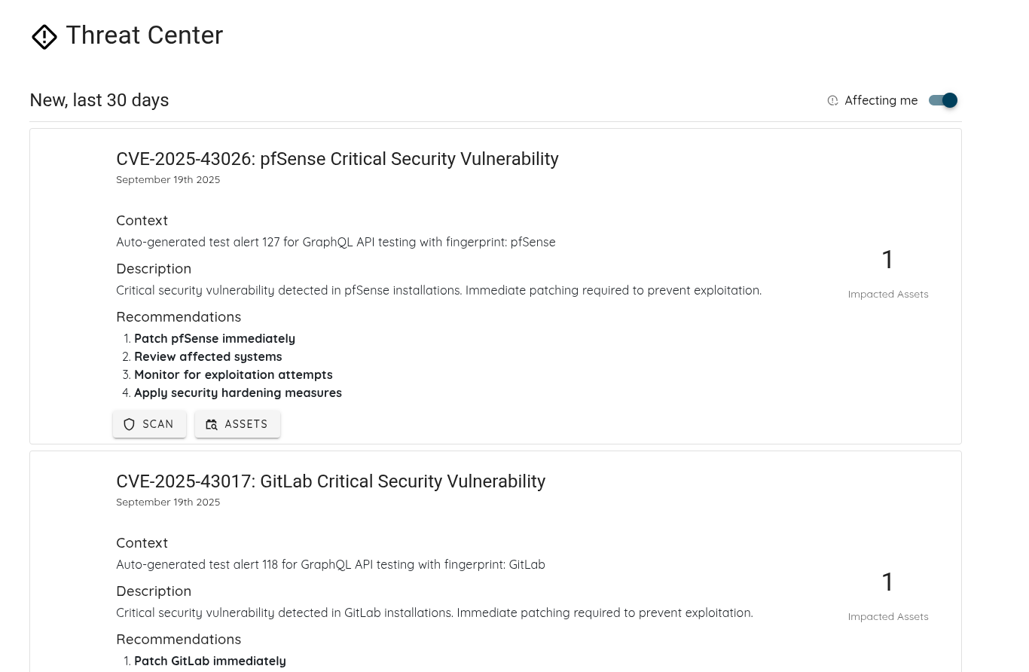
Task: Click the GitLab impacted assets count
Action: click(887, 582)
